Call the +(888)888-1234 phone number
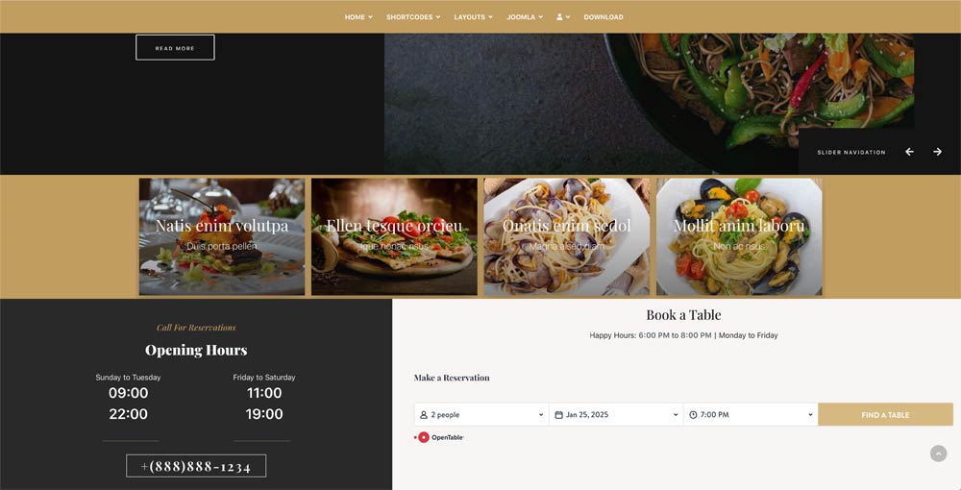 pos(196,466)
